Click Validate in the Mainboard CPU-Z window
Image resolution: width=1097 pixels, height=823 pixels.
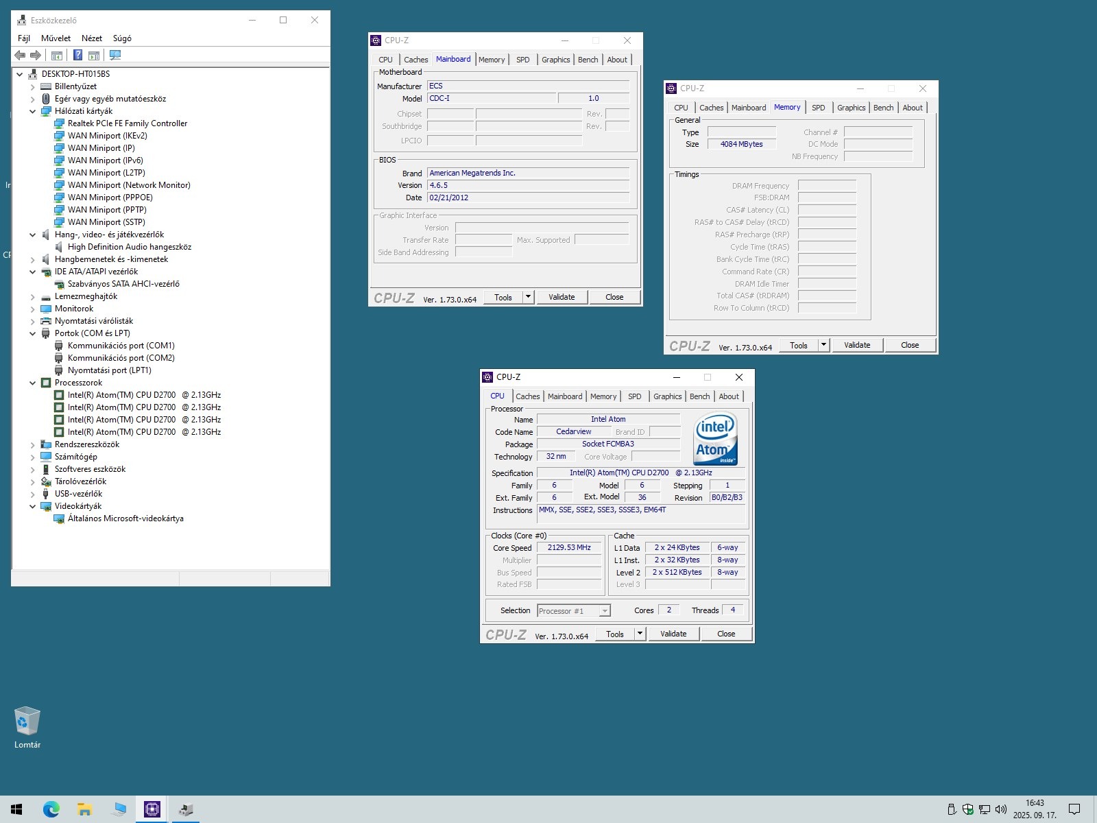pos(562,297)
